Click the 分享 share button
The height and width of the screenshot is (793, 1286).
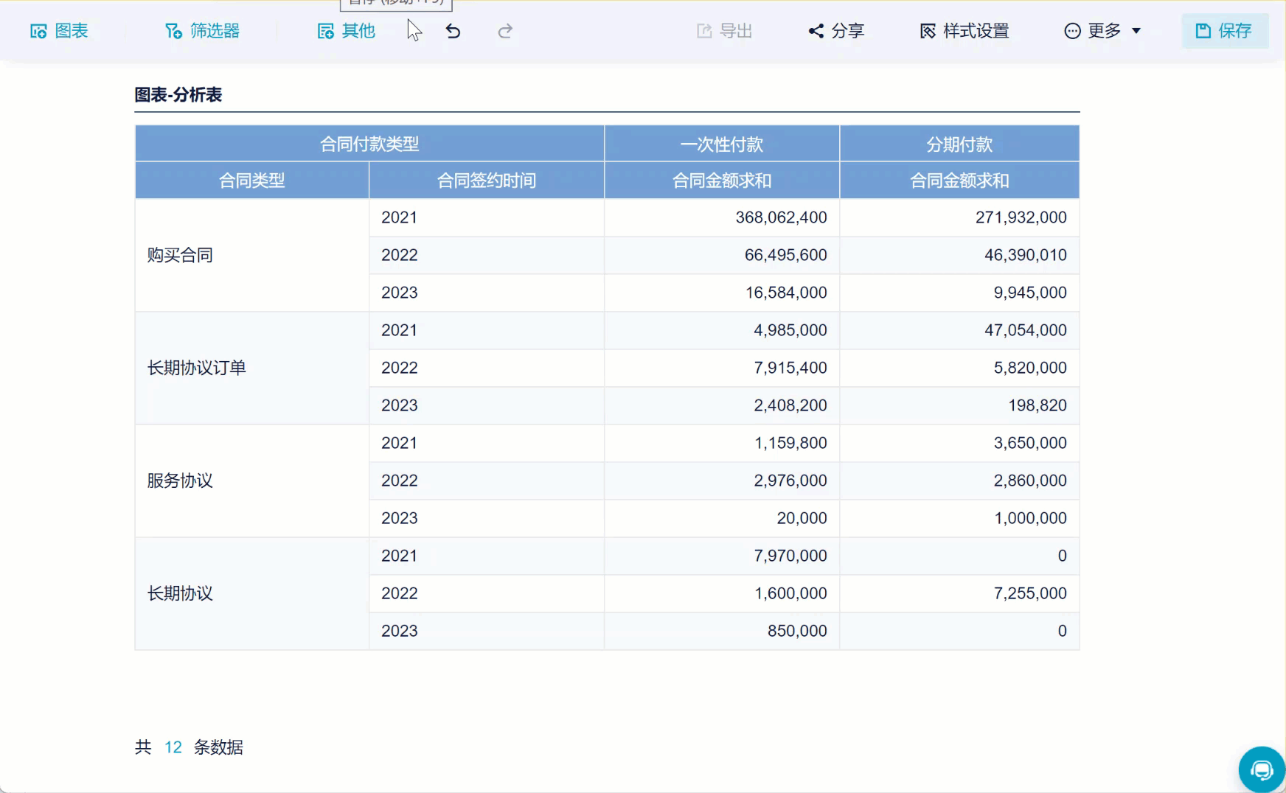(836, 31)
